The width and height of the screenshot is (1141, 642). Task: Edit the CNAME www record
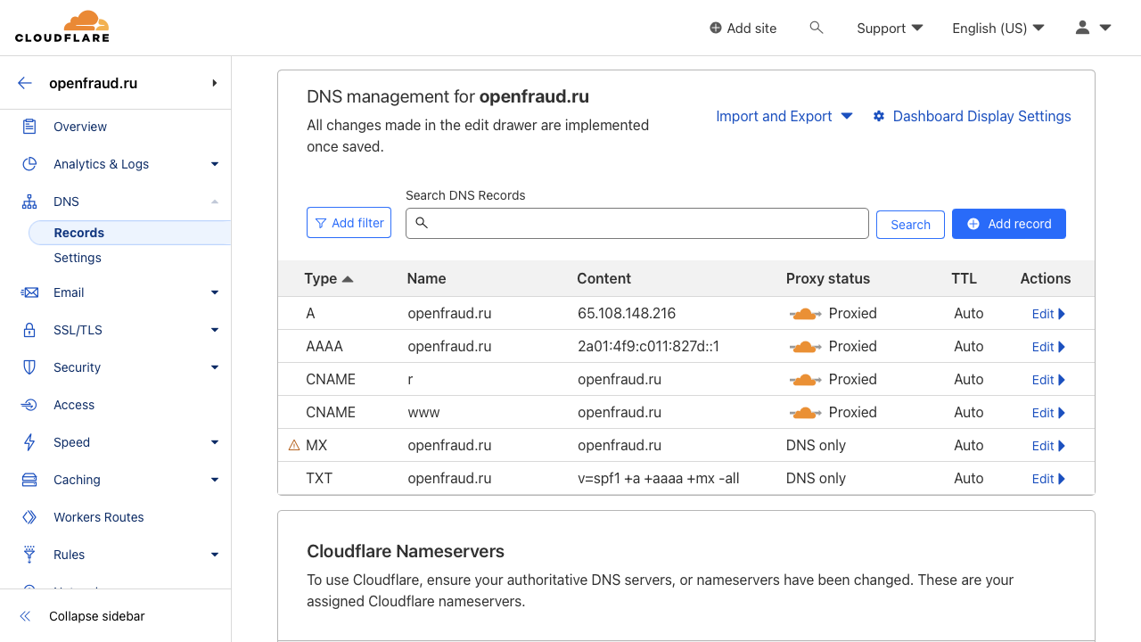click(1048, 413)
